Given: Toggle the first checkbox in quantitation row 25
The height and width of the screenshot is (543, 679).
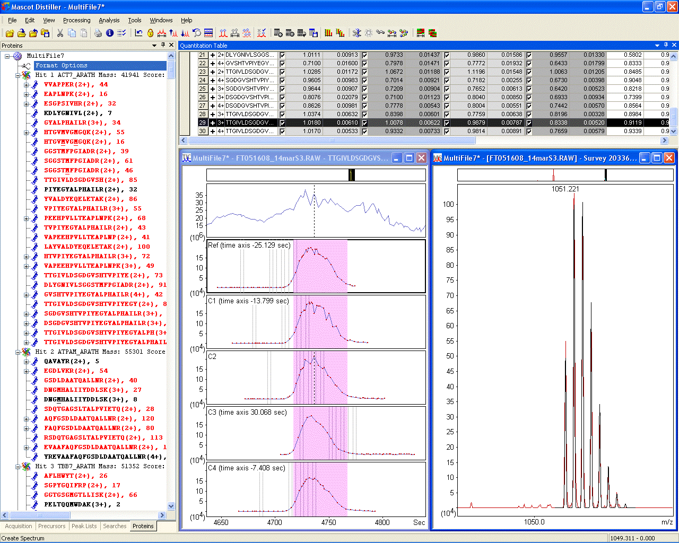Looking at the screenshot, I should coord(282,89).
